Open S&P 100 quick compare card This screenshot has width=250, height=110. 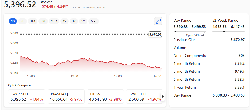pyautogui.click(x=143, y=97)
